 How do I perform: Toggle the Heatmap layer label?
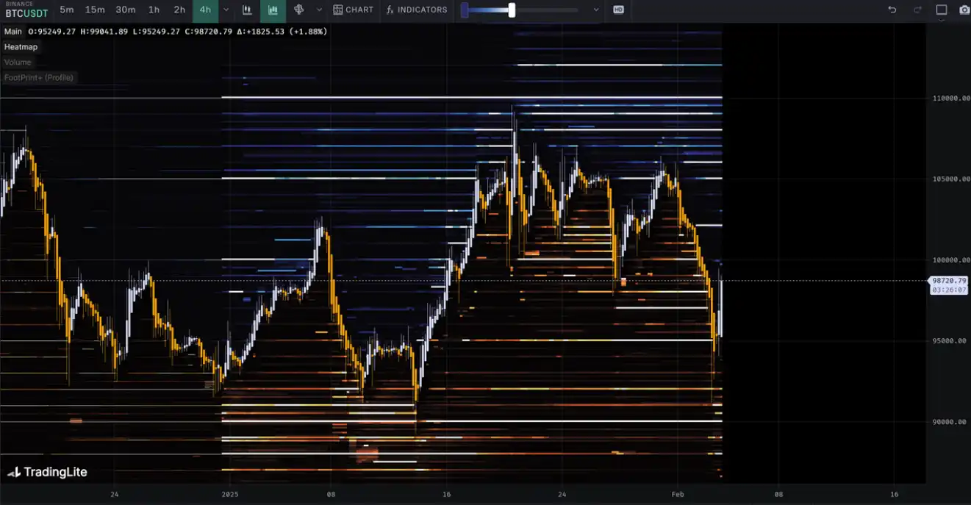point(21,46)
